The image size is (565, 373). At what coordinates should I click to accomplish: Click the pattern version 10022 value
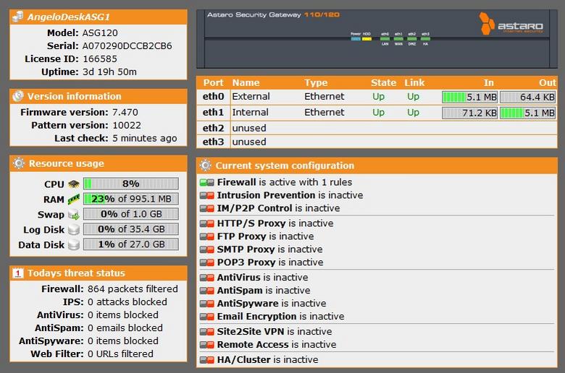point(127,125)
